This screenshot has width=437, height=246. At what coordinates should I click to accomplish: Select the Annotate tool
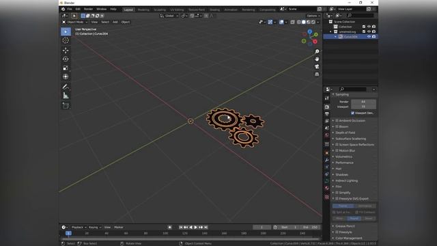tap(66, 87)
